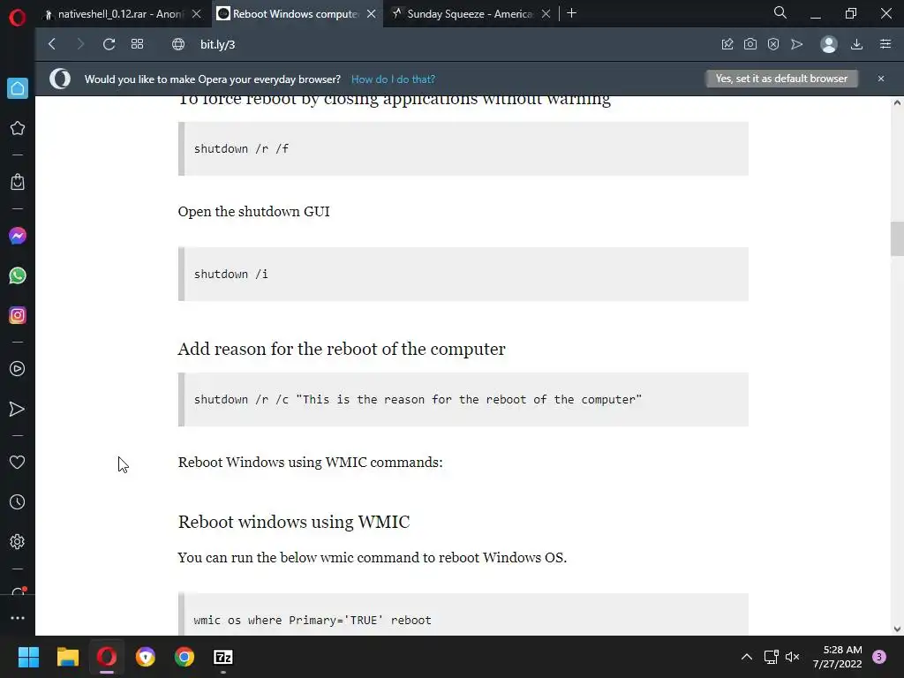Close the nativeshell_0.12.rar tab
This screenshot has width=904, height=678.
click(197, 14)
